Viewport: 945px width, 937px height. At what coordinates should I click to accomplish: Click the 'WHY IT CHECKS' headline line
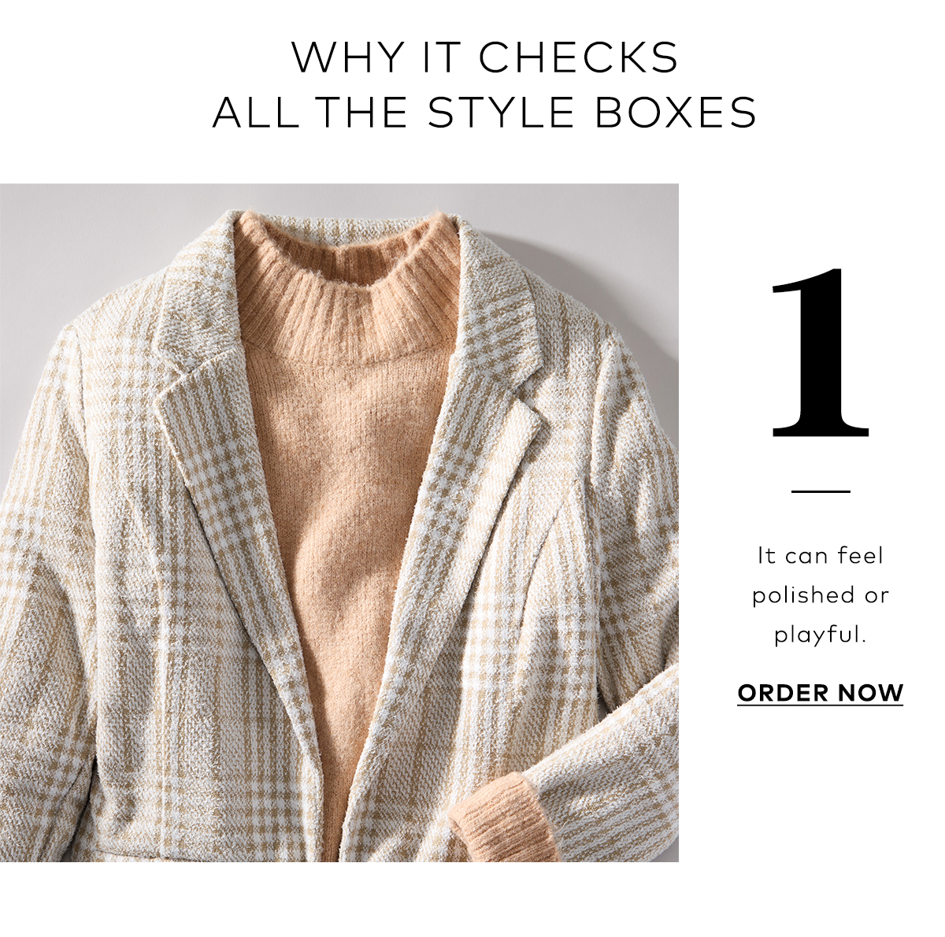point(484,57)
